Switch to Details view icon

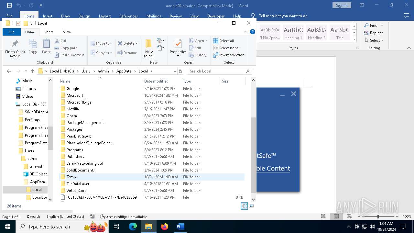[x=244, y=206]
